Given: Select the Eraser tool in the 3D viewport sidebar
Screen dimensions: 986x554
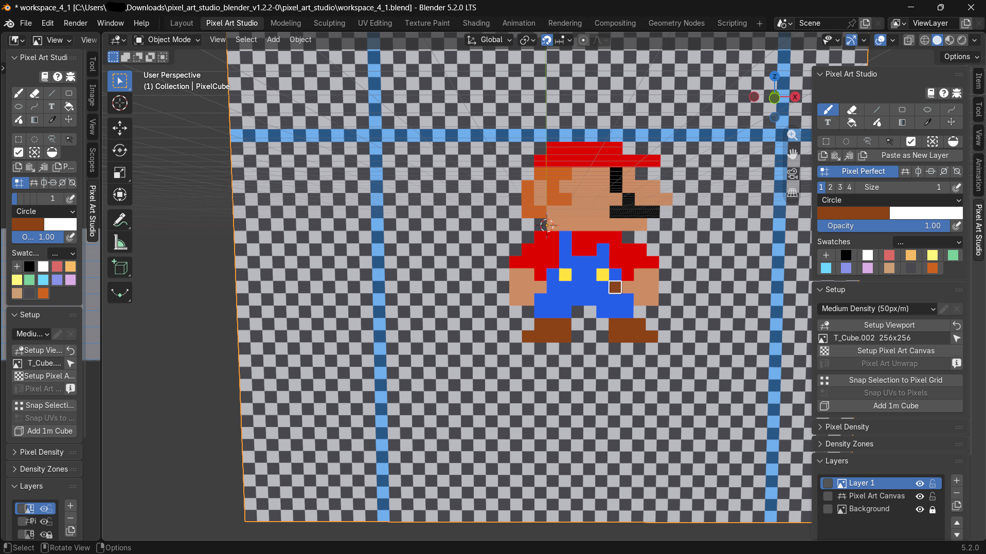Looking at the screenshot, I should (852, 110).
